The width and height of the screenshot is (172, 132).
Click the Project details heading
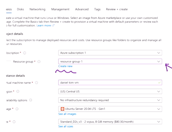14,34
